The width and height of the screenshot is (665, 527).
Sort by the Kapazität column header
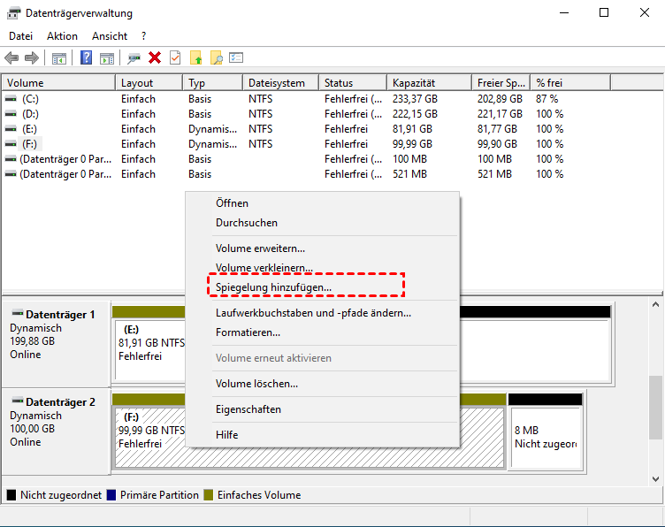click(429, 82)
